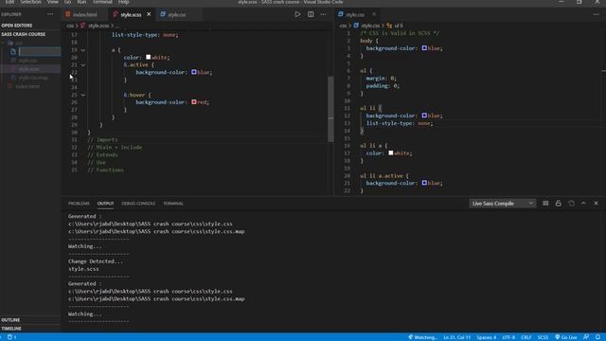The image size is (606, 341).
Task: Click the errors indicator in status bar
Action: pyautogui.click(x=12, y=337)
